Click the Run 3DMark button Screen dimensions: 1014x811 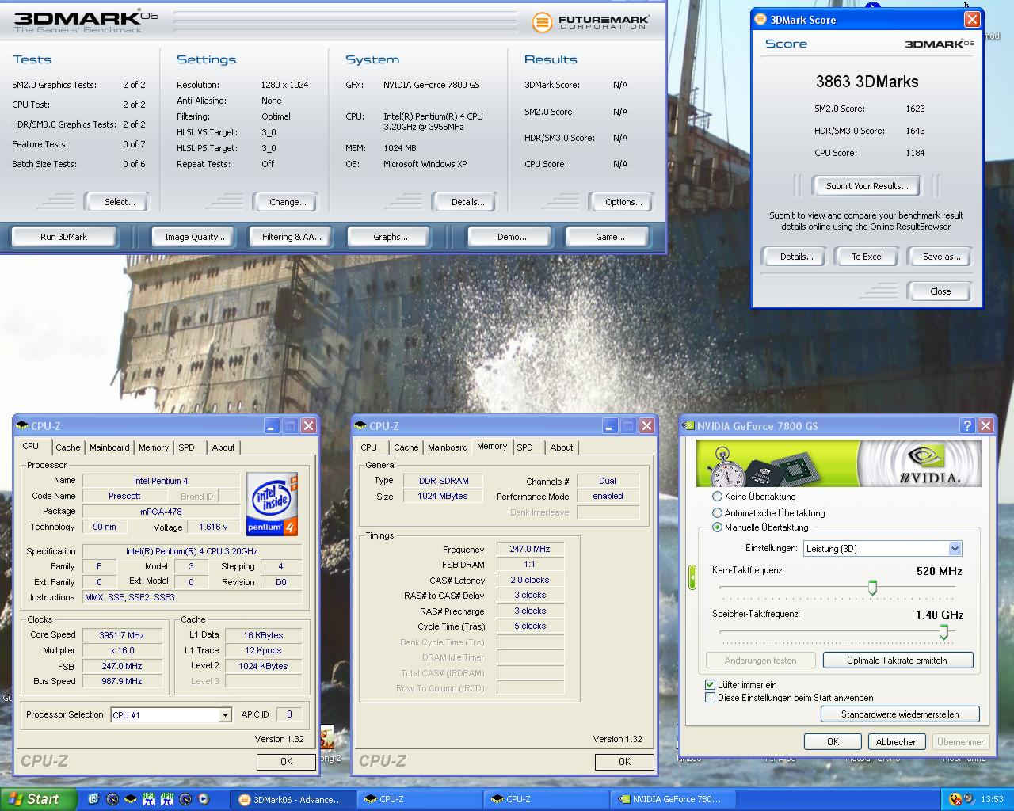[x=64, y=237]
